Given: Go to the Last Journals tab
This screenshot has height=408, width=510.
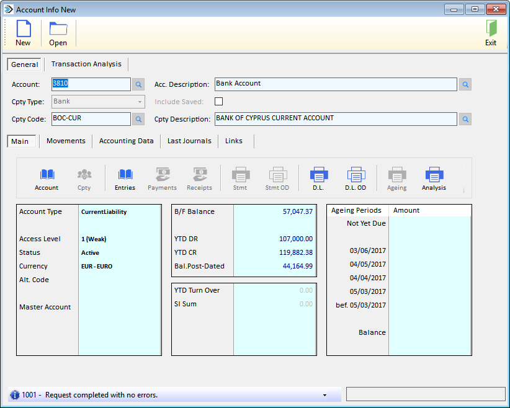Looking at the screenshot, I should pos(189,141).
